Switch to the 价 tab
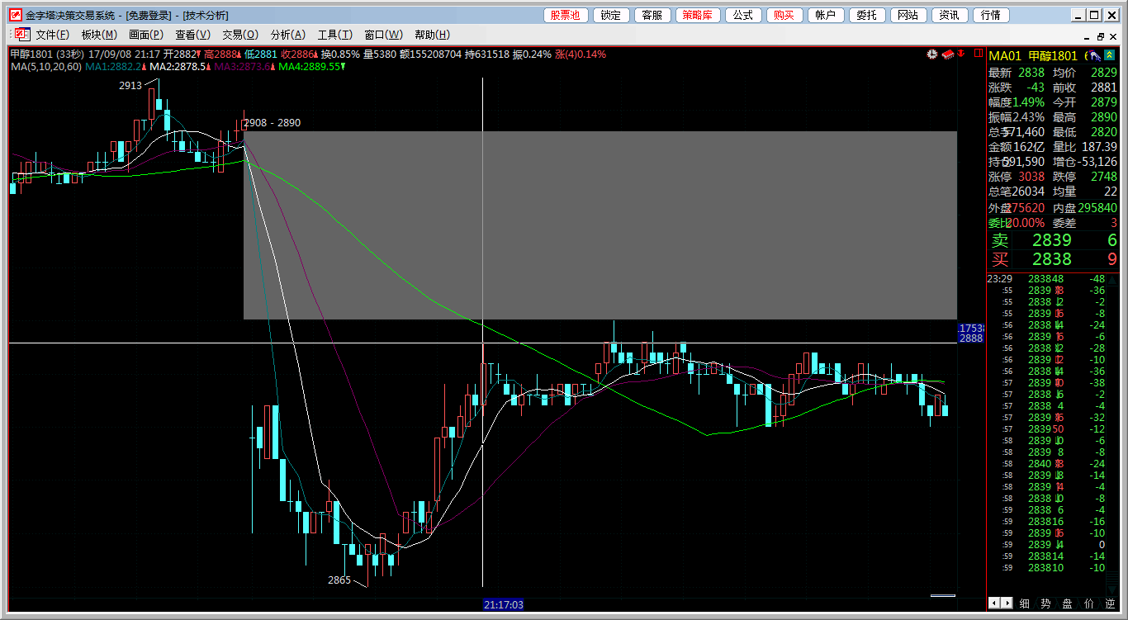1128x620 pixels. [x=1089, y=603]
